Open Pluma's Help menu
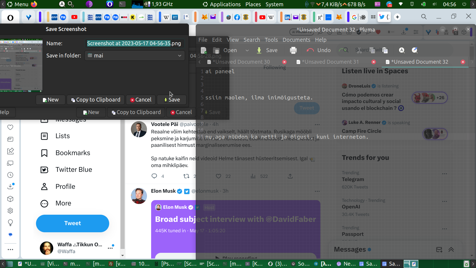Image resolution: width=476 pixels, height=268 pixels. (x=321, y=40)
